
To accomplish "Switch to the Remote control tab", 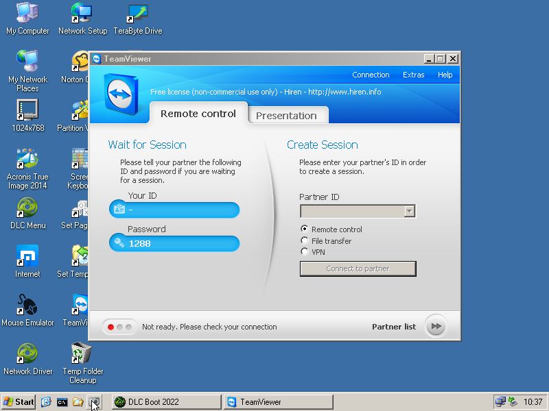I will pyautogui.click(x=198, y=113).
